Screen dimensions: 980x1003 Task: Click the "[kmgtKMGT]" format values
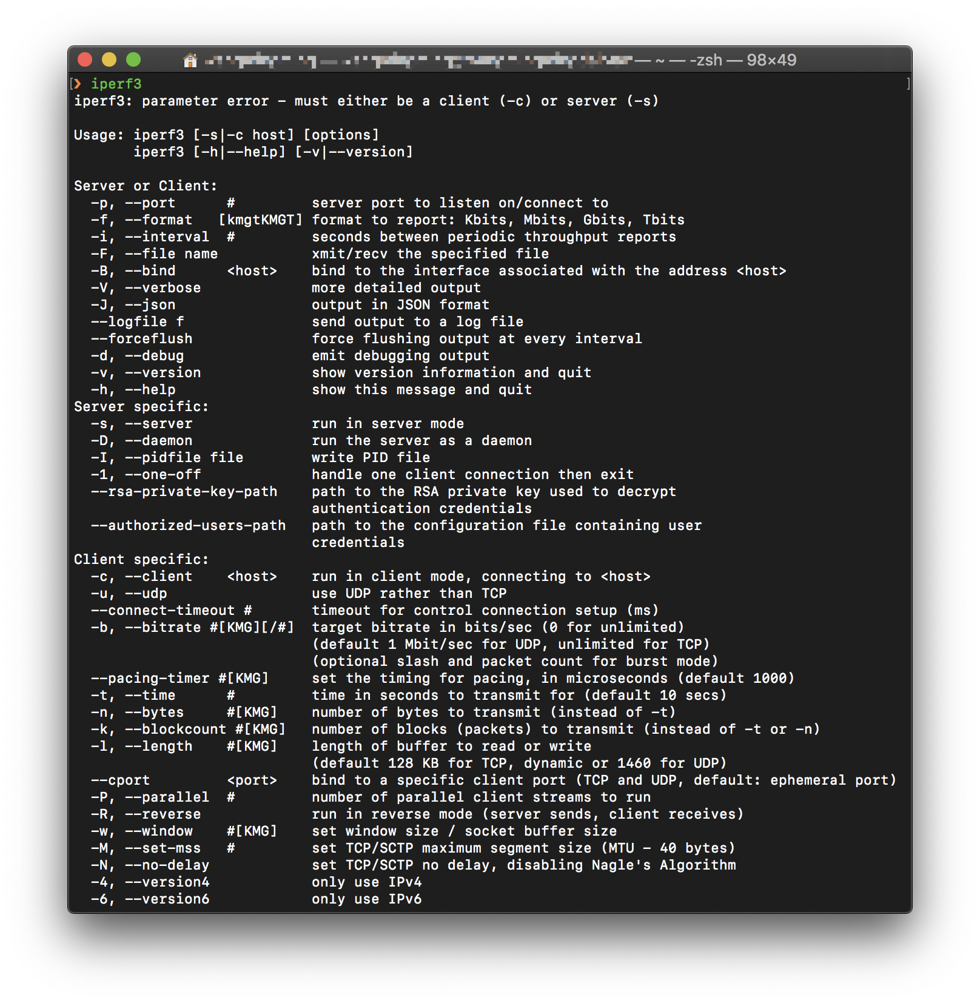pos(260,220)
